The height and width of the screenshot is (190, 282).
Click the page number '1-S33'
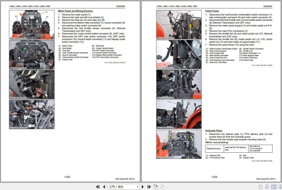(214, 177)
